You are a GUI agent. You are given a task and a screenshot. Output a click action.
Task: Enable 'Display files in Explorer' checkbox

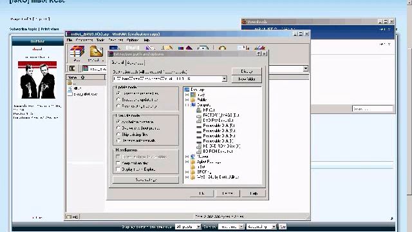point(118,169)
